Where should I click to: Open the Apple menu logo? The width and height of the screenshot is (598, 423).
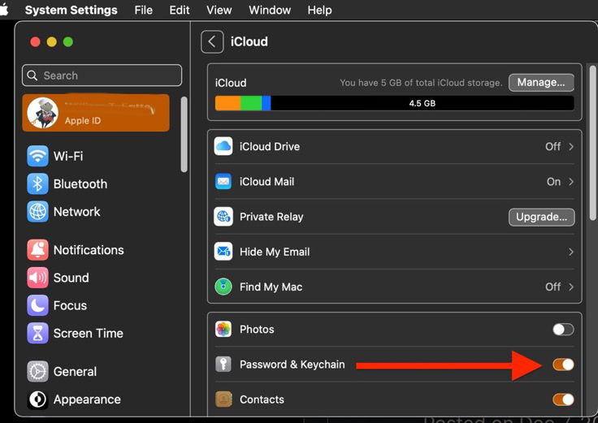[x=4, y=10]
